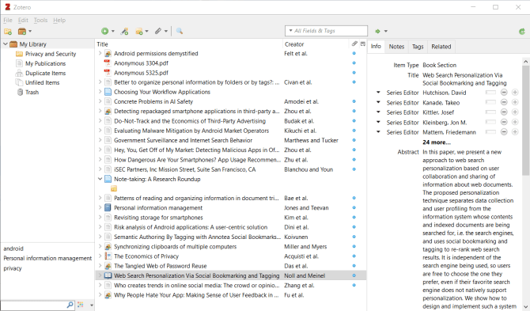The width and height of the screenshot is (530, 311).
Task: Remove series editor Mattern, Friedemann
Action: pyautogui.click(x=504, y=132)
